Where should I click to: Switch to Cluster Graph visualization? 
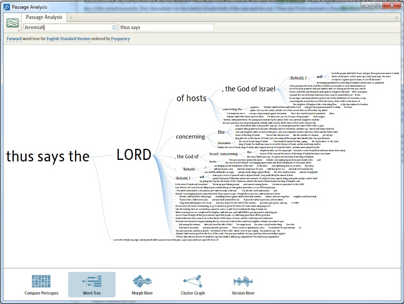pos(192,281)
